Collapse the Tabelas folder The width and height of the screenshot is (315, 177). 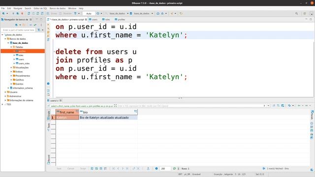11,47
